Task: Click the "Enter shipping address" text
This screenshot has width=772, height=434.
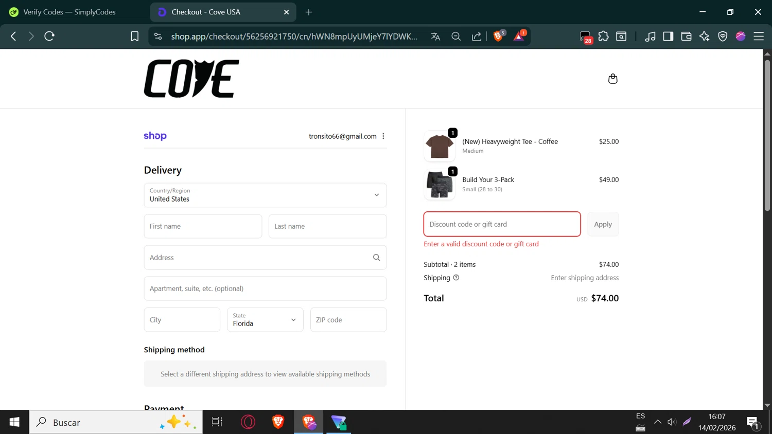Action: point(585,278)
